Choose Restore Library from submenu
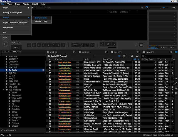The width and height of the screenshot is (178, 137). pyautogui.click(x=41, y=21)
